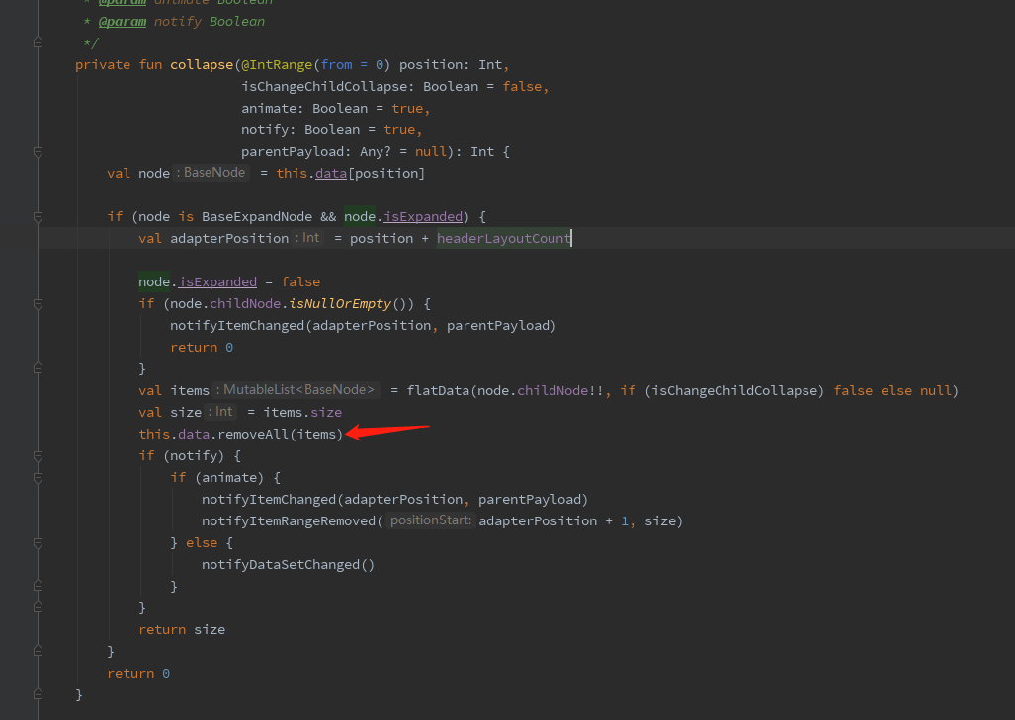Click the 'animate: Boolean' parameter declaration
The width and height of the screenshot is (1015, 720).
(304, 108)
